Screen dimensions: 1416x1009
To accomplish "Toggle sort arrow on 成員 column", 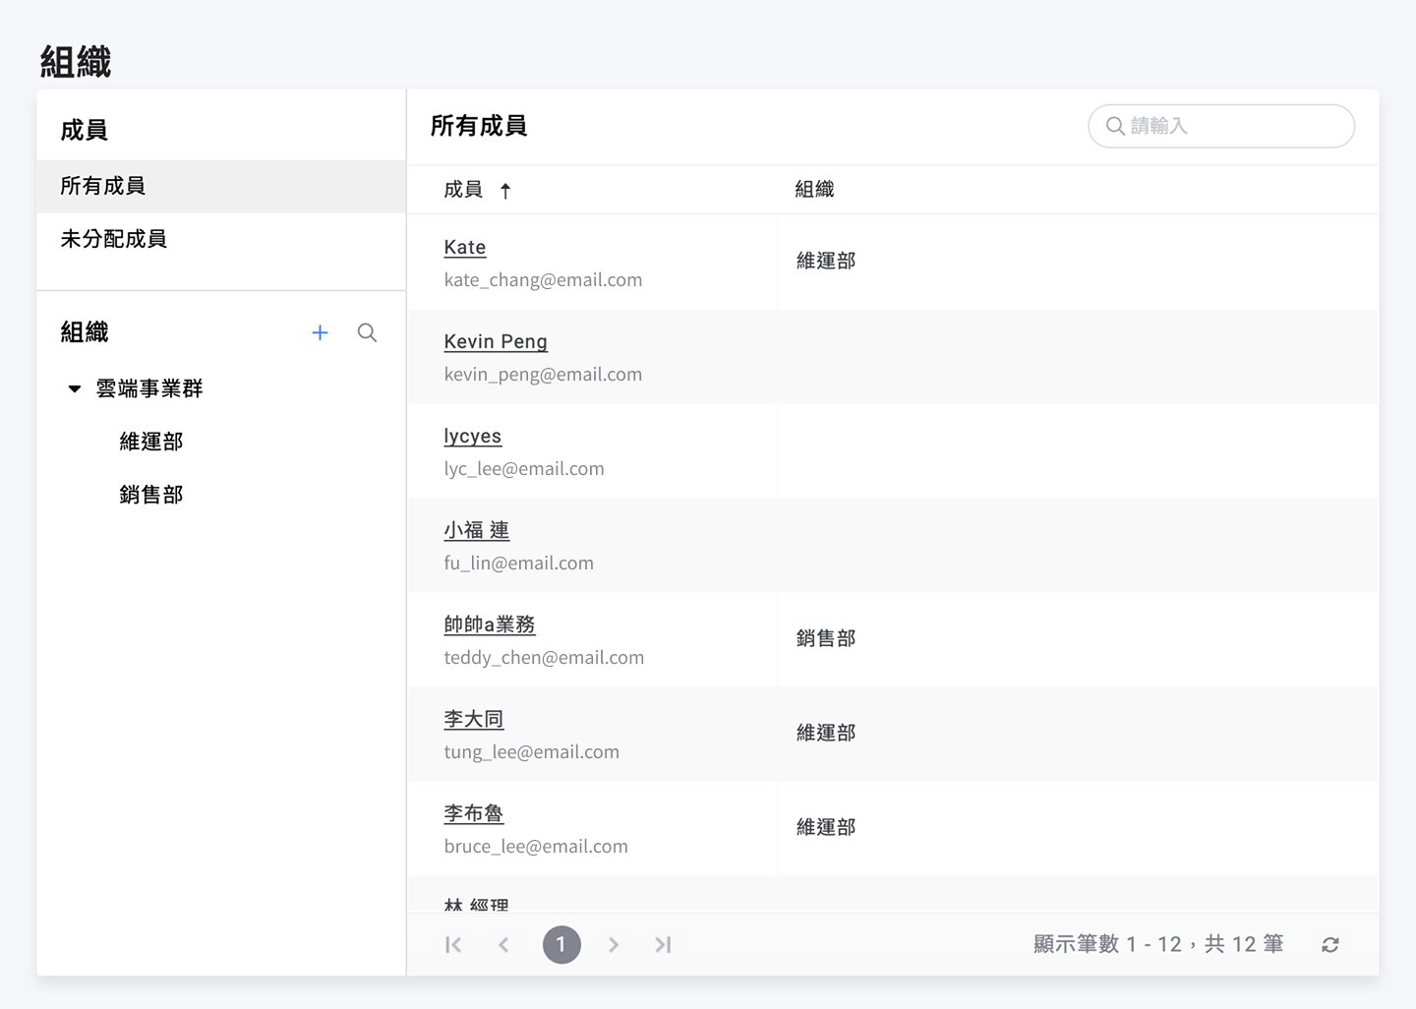I will [505, 191].
